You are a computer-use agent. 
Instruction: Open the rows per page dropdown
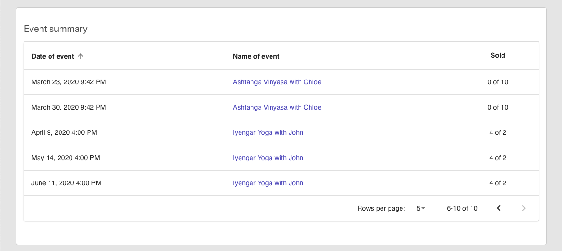pyautogui.click(x=421, y=208)
